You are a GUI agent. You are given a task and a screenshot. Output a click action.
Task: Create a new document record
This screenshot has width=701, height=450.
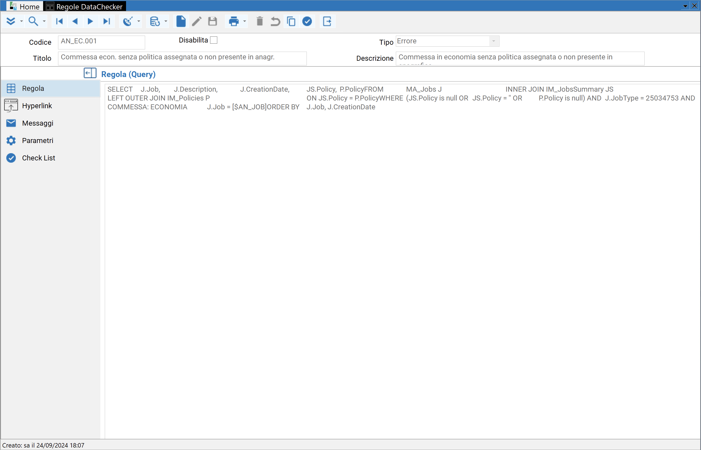coord(181,21)
